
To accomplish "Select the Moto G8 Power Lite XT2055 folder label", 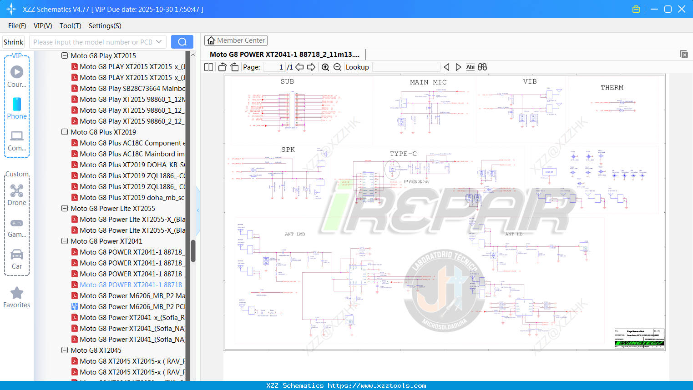I will (113, 208).
